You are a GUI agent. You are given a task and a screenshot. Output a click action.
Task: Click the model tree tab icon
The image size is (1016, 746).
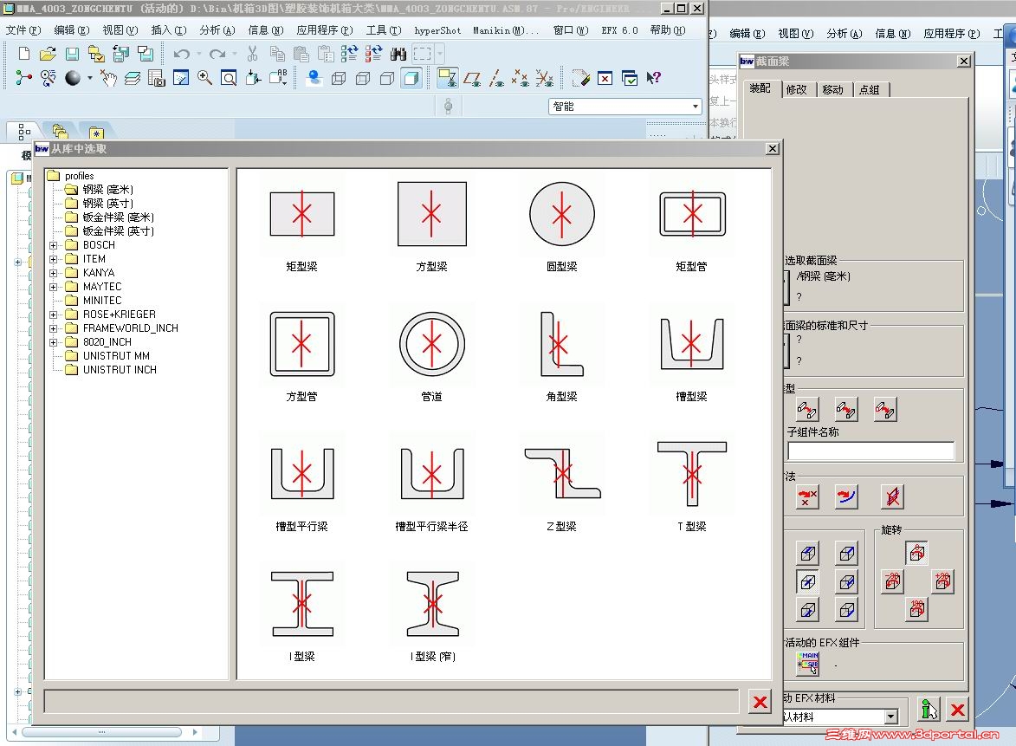(24, 132)
